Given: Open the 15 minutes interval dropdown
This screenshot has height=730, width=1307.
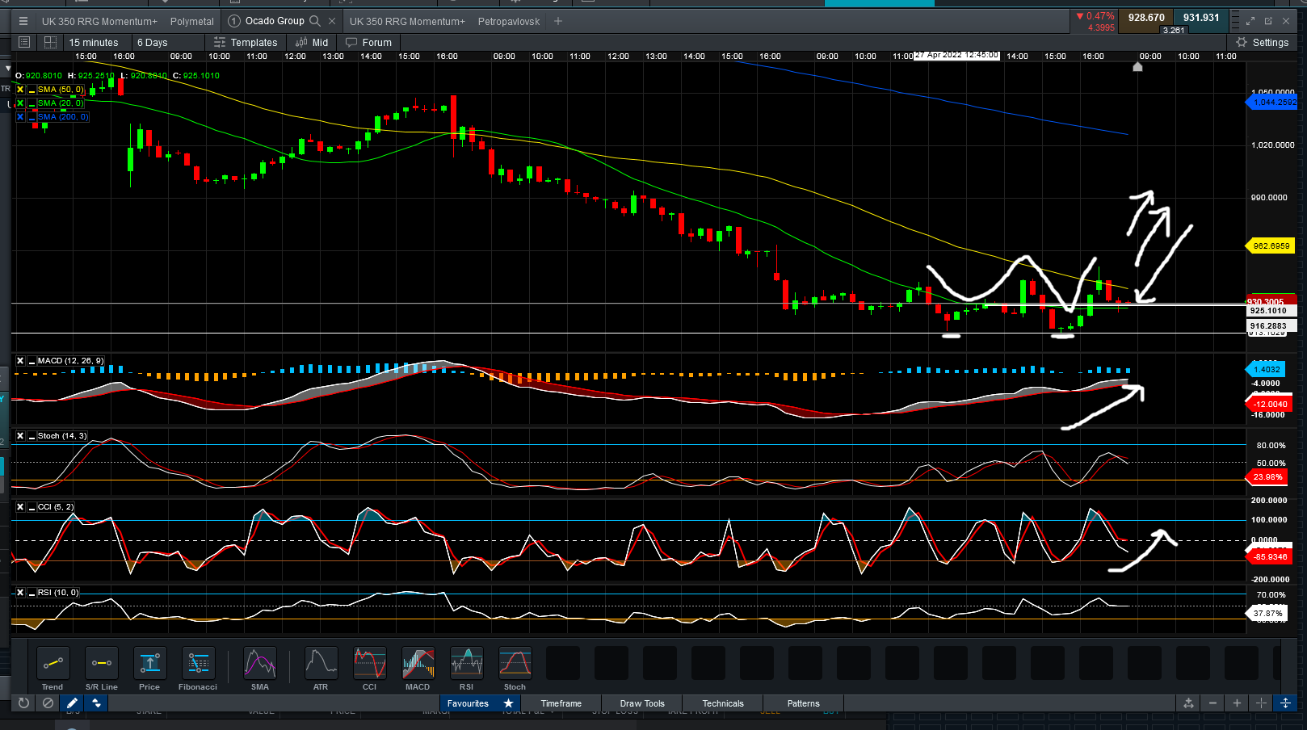Looking at the screenshot, I should pos(94,43).
